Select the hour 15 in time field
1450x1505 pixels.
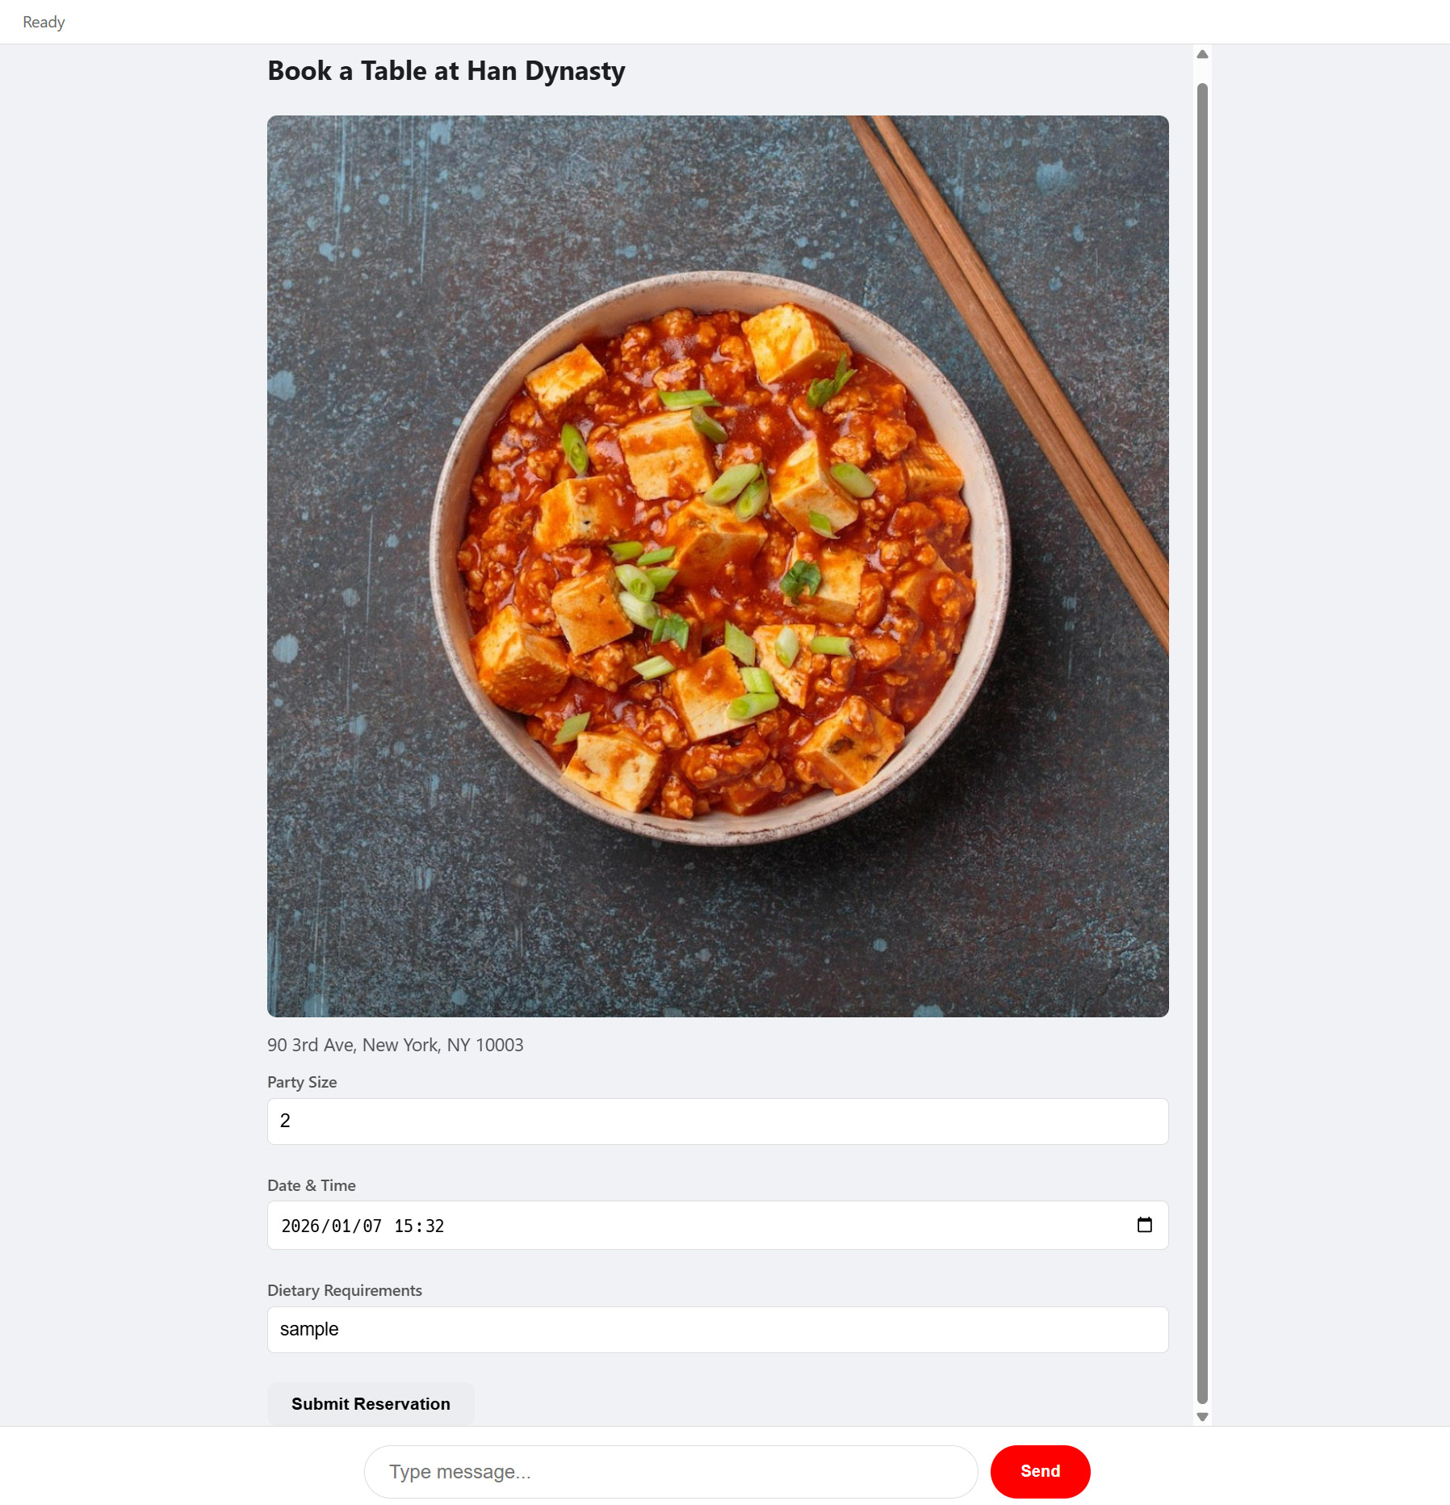click(404, 1226)
